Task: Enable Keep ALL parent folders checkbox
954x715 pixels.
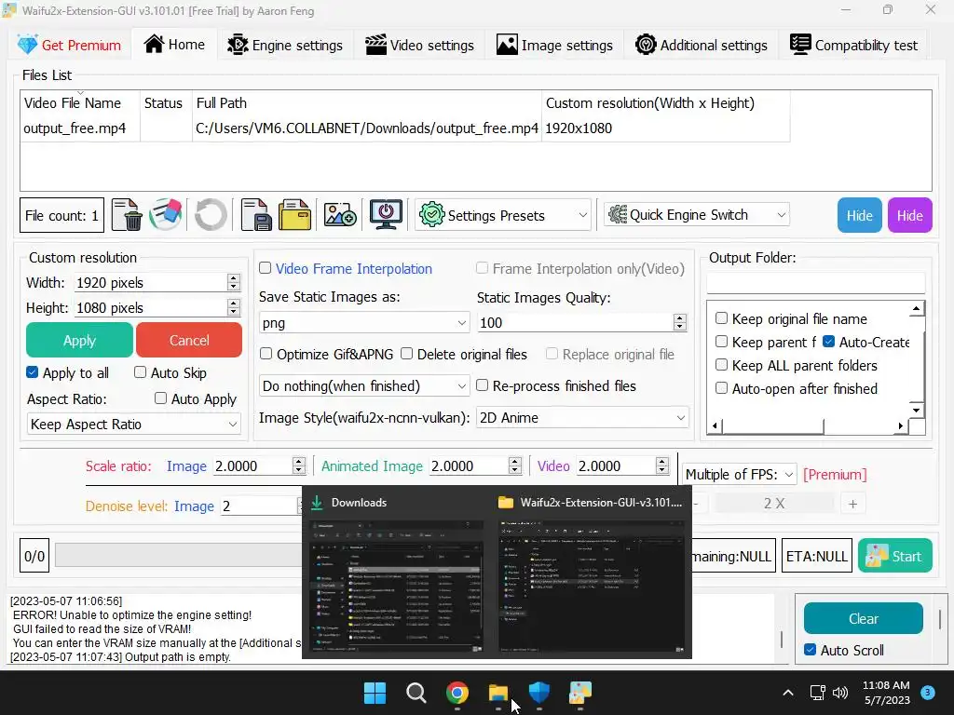Action: 722,365
